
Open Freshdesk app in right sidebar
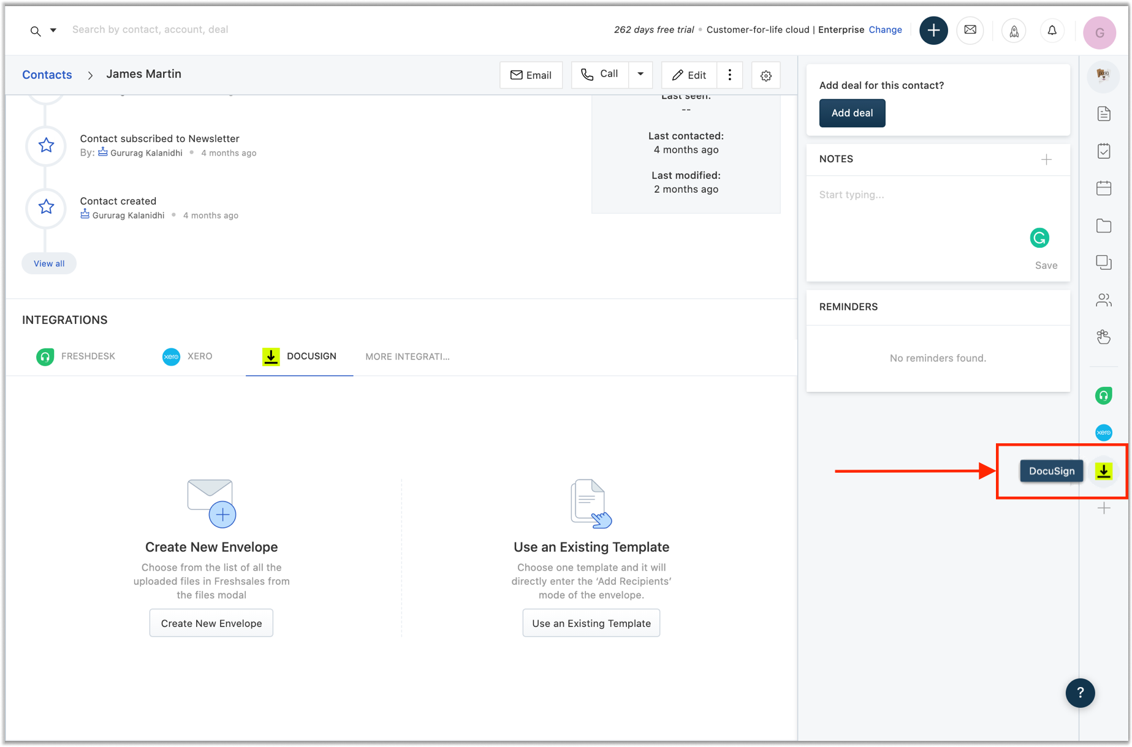1104,396
